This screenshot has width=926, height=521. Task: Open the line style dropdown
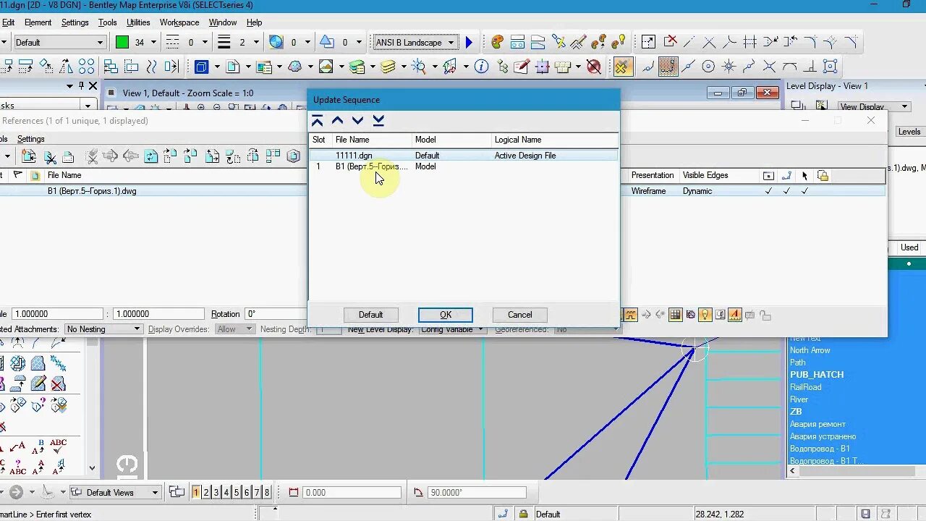pos(205,43)
